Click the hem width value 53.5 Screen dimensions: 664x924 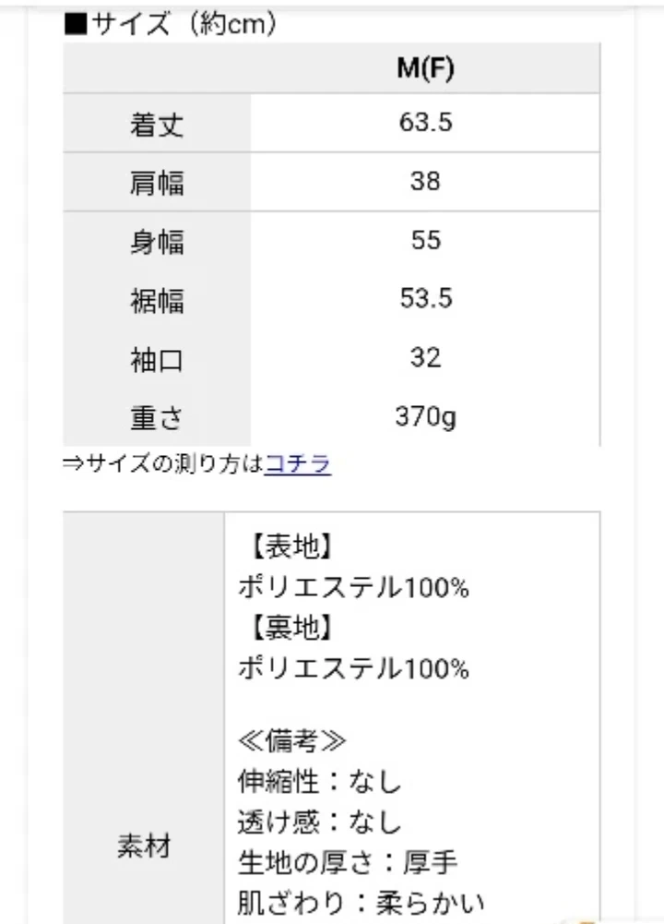point(425,300)
